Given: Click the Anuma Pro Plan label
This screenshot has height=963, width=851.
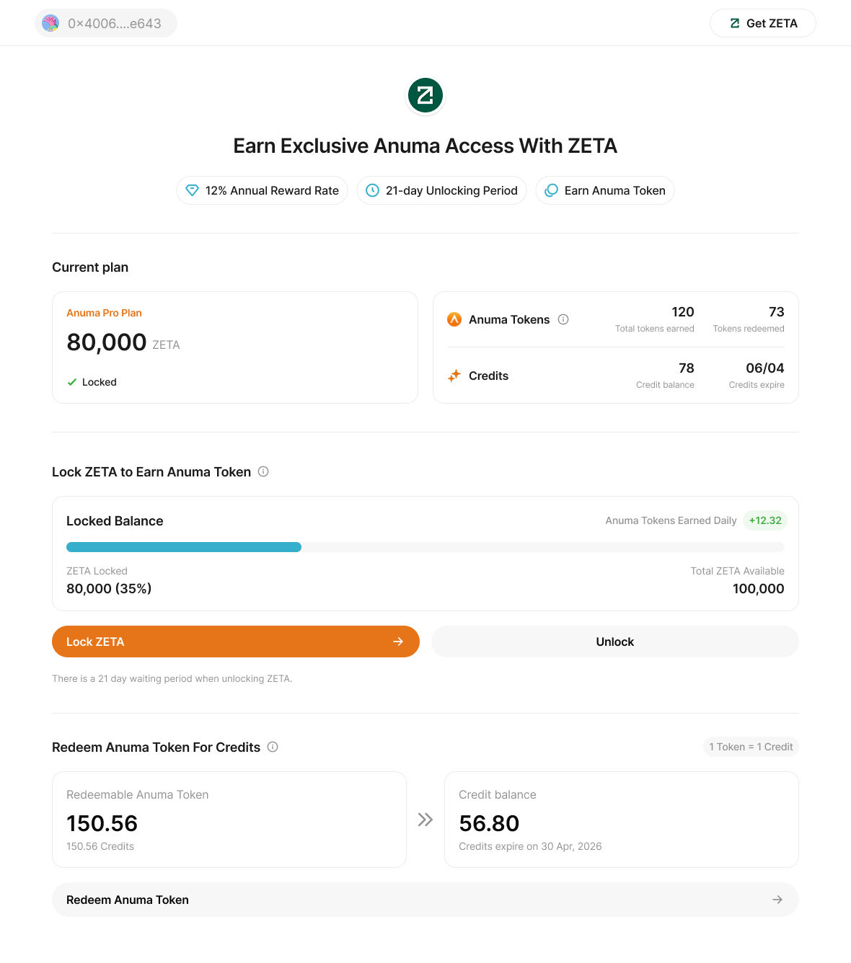Looking at the screenshot, I should [104, 313].
